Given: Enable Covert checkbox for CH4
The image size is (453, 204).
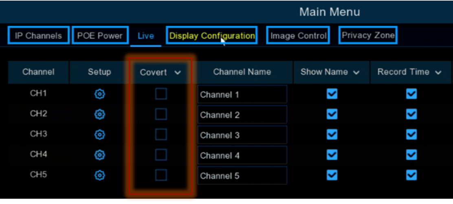Looking at the screenshot, I should coord(161,155).
